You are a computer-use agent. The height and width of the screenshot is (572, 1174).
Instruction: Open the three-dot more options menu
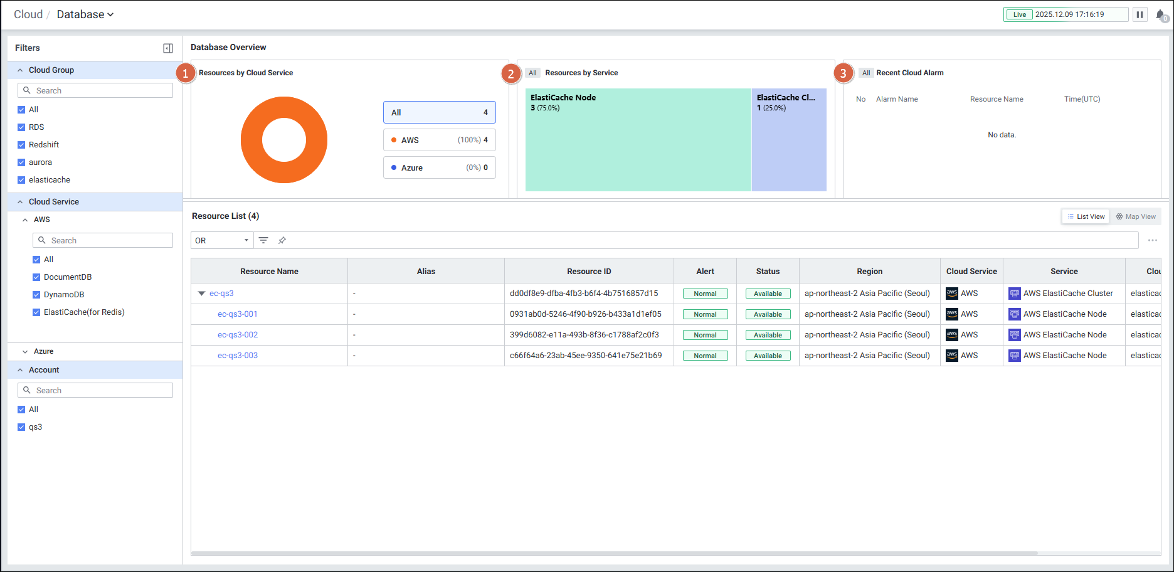pyautogui.click(x=1152, y=240)
